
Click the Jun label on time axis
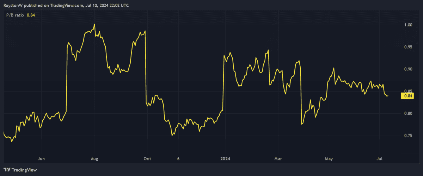[x=41, y=159]
